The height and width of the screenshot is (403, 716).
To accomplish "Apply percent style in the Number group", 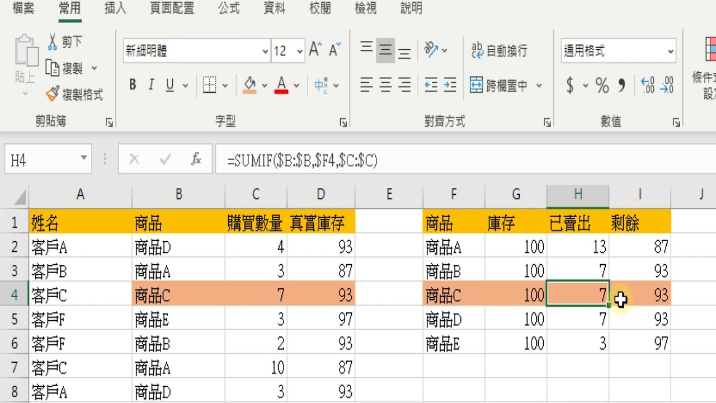I will [602, 85].
